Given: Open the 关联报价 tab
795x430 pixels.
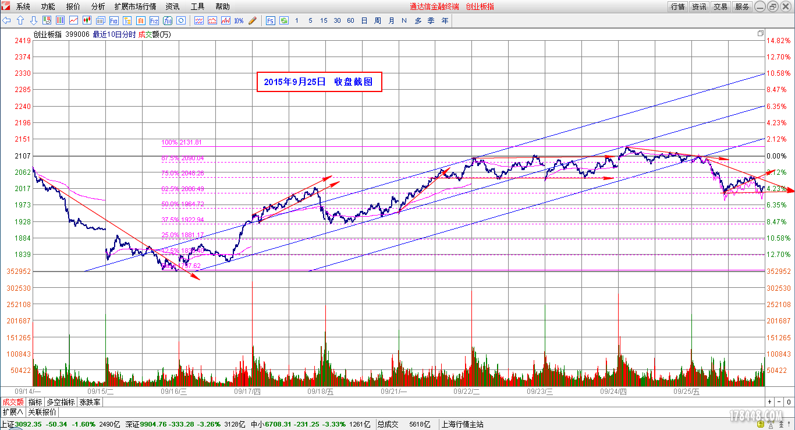Looking at the screenshot, I should (x=42, y=412).
